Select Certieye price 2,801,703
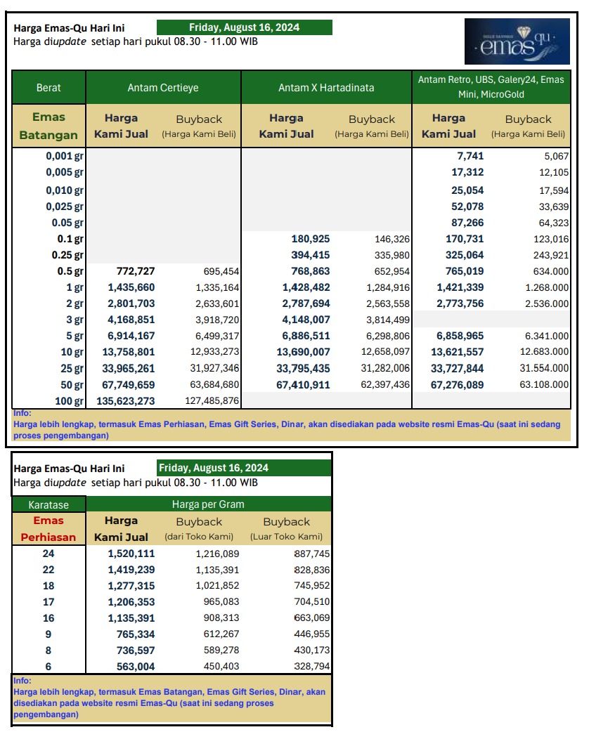 pyautogui.click(x=131, y=303)
